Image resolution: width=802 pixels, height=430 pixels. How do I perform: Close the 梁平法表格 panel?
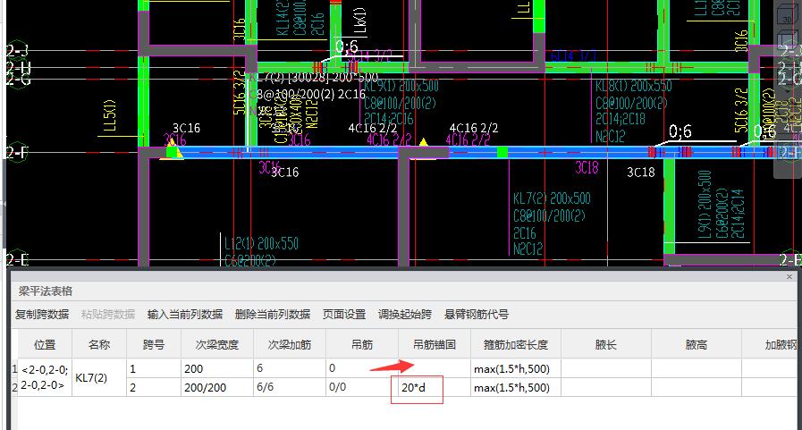(x=789, y=276)
